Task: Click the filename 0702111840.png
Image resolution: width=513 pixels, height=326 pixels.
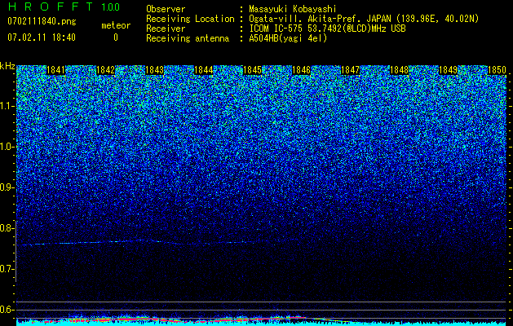Action: point(42,21)
